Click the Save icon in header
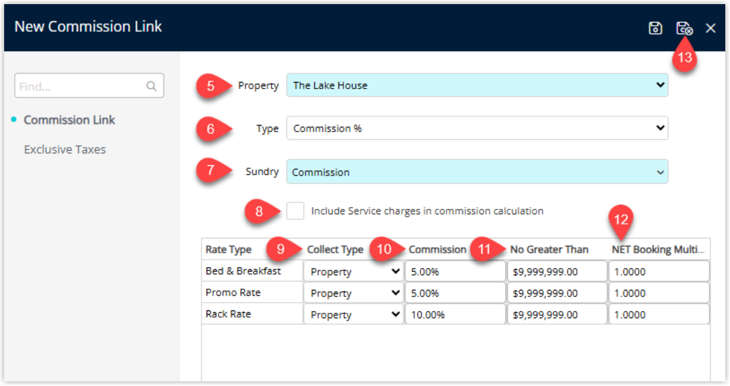This screenshot has height=386, width=730. [655, 28]
